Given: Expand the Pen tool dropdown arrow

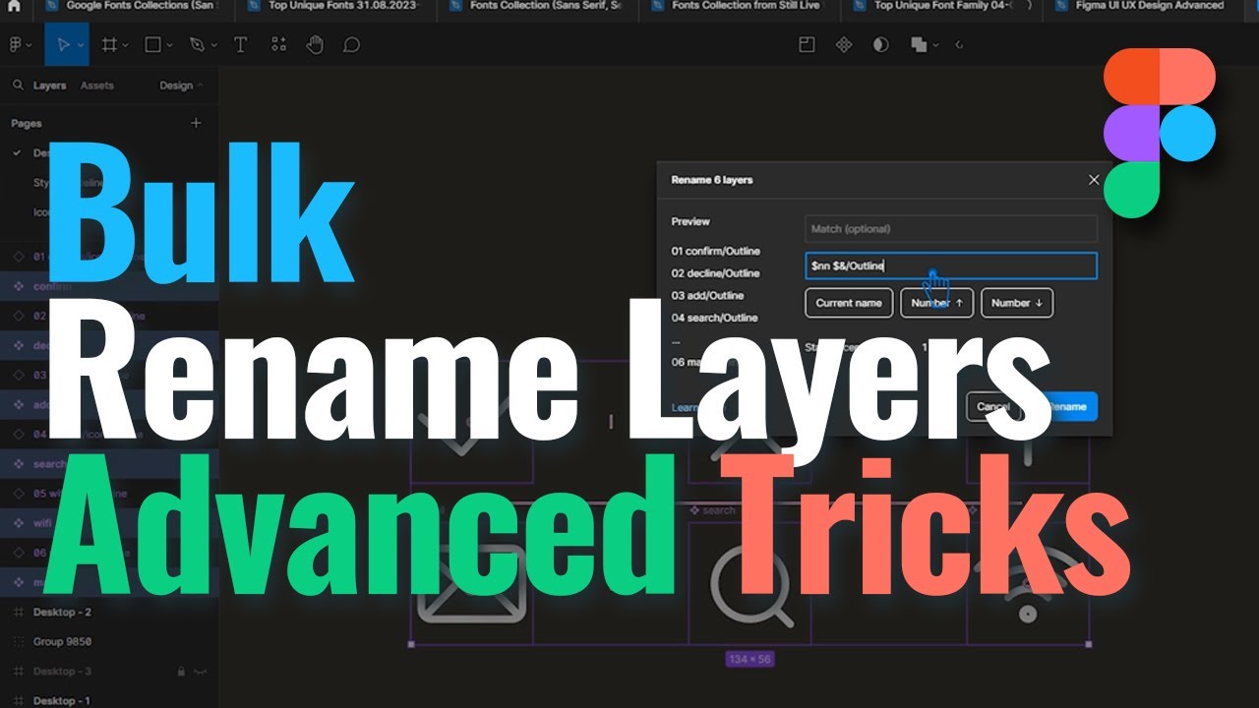Looking at the screenshot, I should point(212,46).
